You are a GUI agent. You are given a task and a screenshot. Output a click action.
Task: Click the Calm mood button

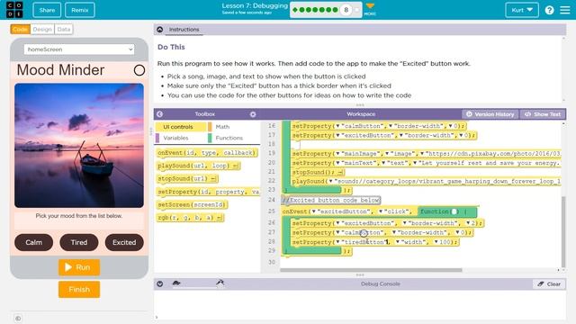(x=34, y=242)
